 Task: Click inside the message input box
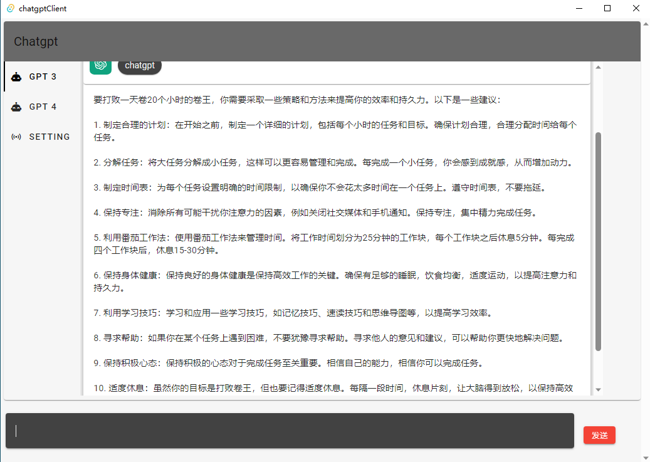(288, 431)
